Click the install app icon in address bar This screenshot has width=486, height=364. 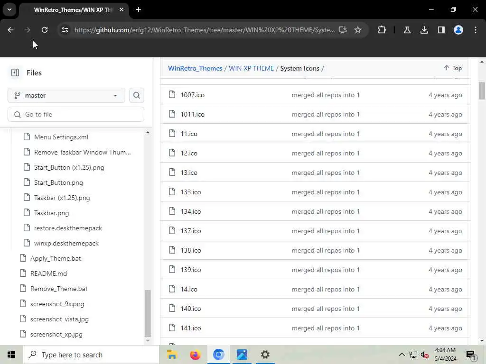(x=343, y=30)
